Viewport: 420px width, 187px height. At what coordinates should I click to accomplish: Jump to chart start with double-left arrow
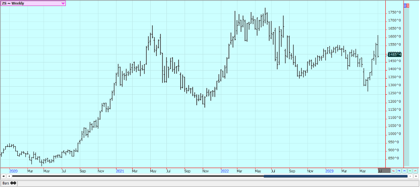(3, 176)
